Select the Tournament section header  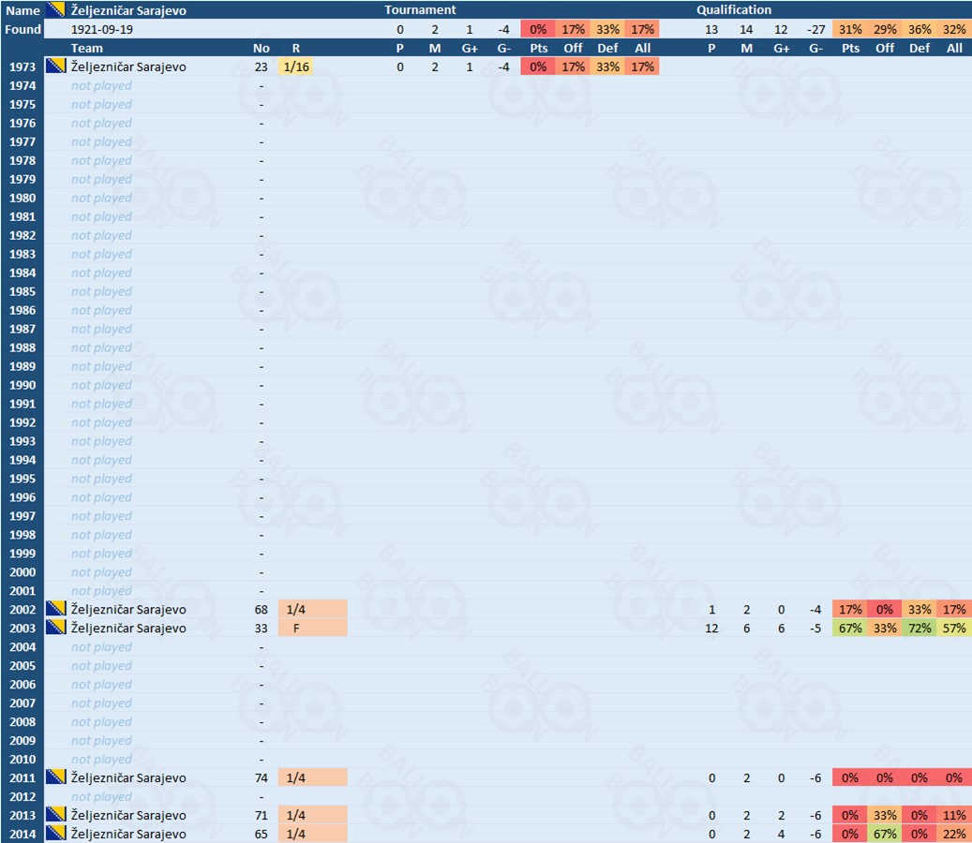point(421,10)
